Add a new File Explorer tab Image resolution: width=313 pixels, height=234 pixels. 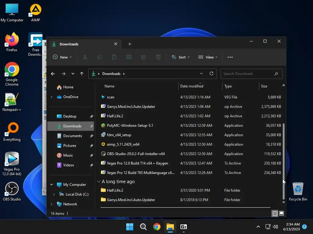[130, 44]
